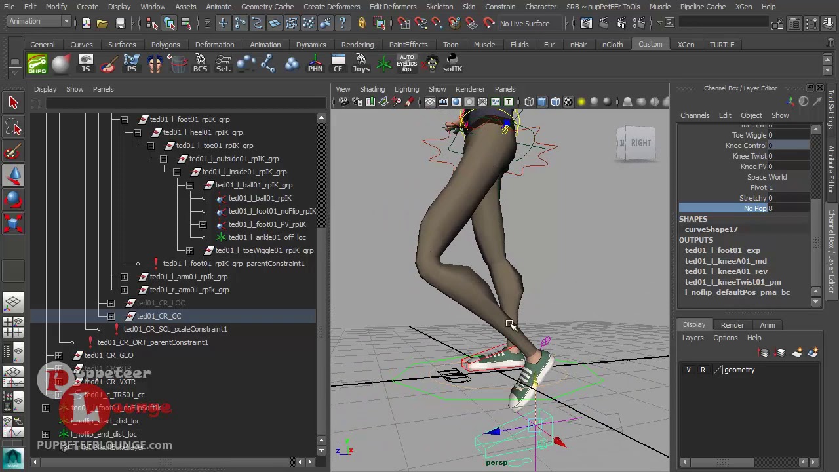Click the PS shelf icon
The height and width of the screenshot is (472, 839).
point(132,64)
